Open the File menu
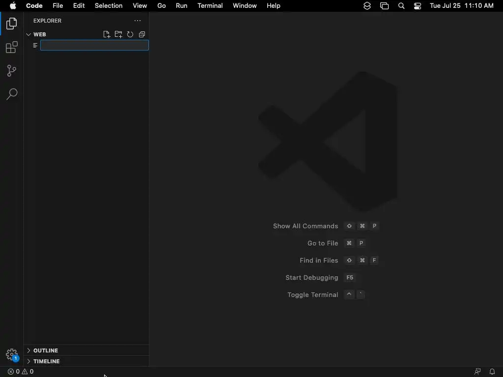 [x=58, y=6]
